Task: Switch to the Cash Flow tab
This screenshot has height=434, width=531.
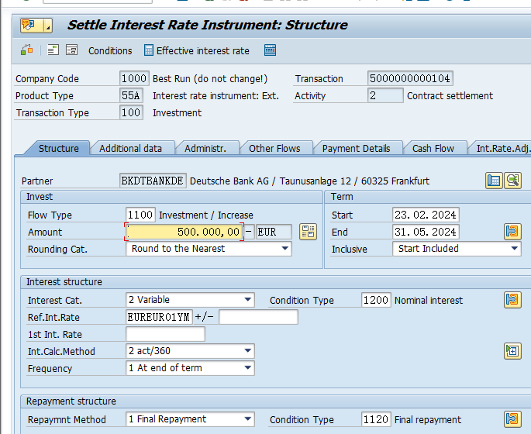Action: click(433, 148)
